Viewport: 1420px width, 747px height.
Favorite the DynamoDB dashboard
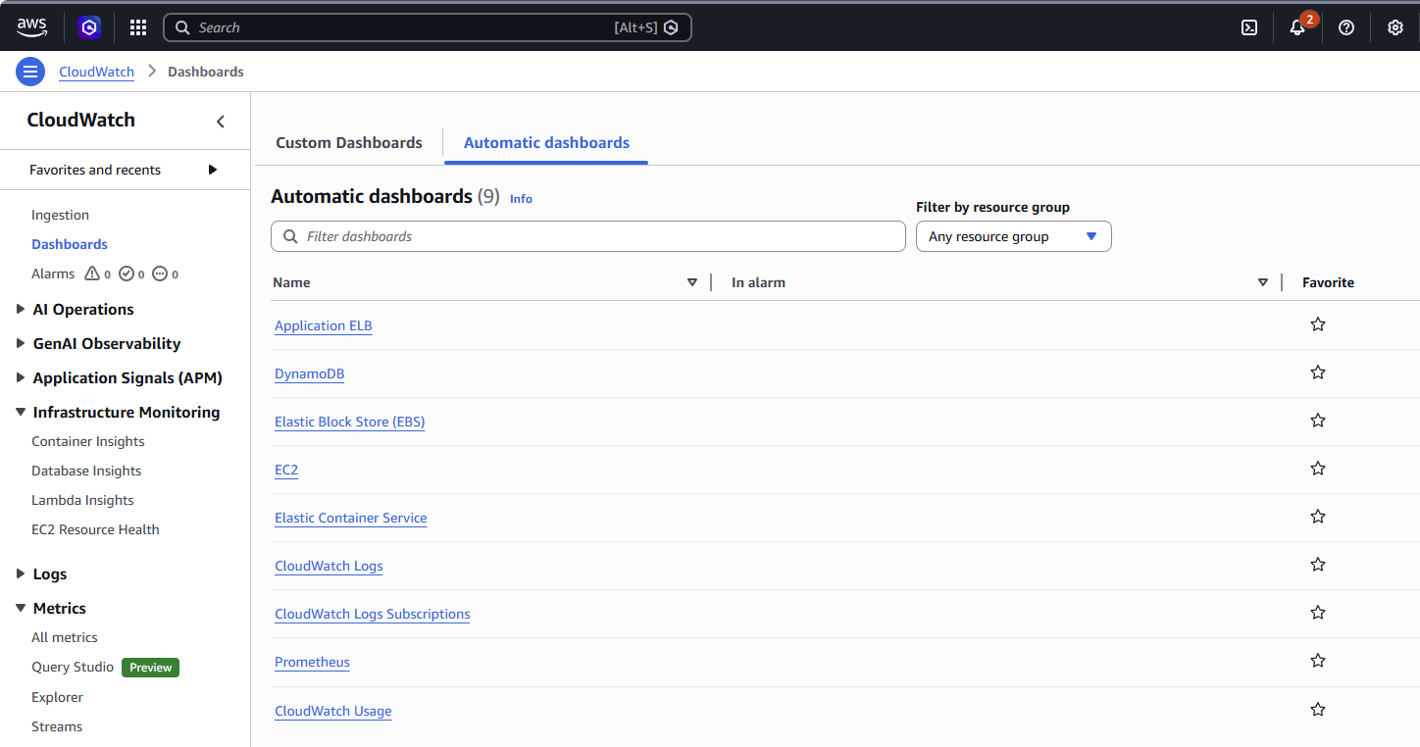(x=1318, y=373)
